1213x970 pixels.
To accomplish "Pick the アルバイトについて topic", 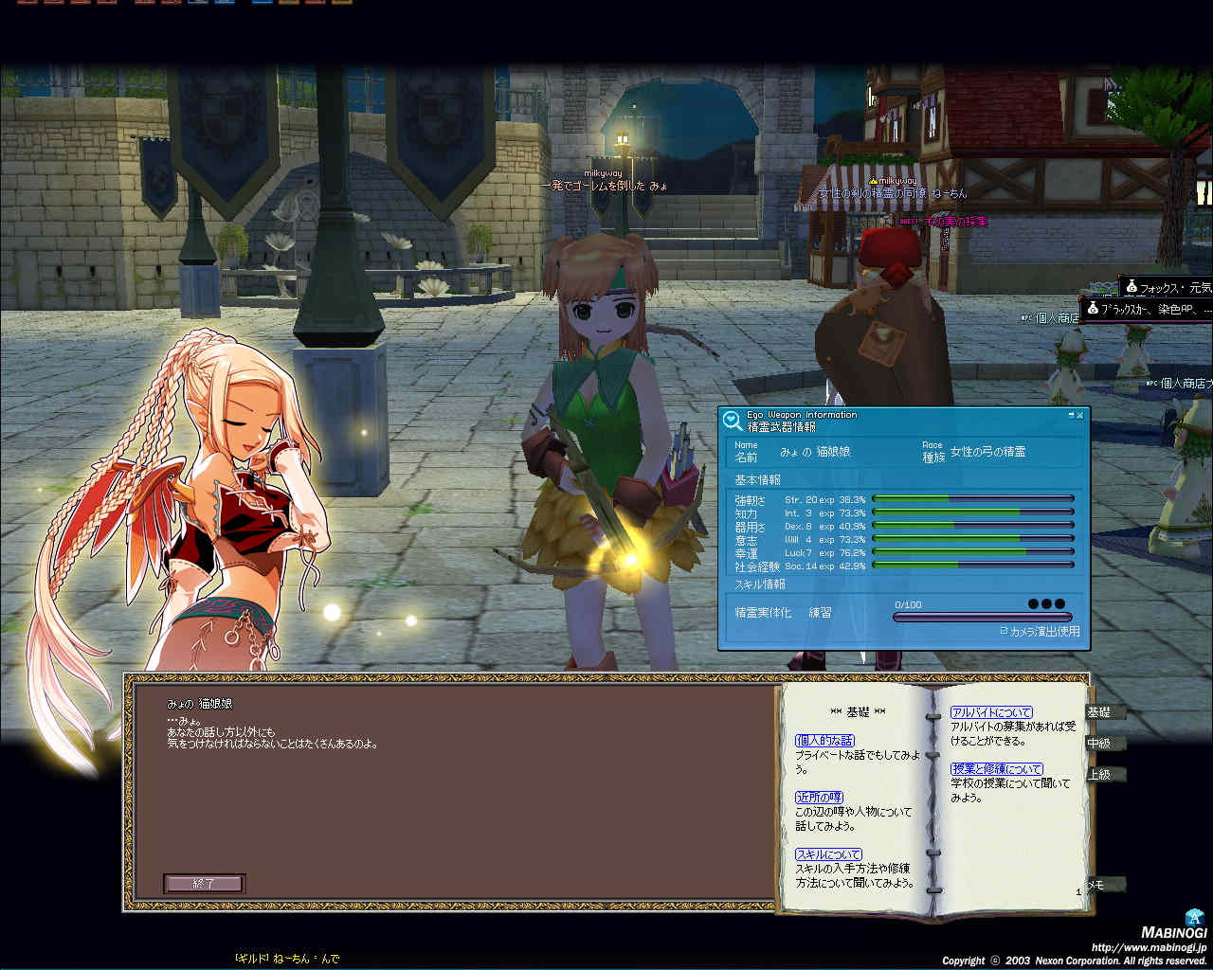I will 991,712.
